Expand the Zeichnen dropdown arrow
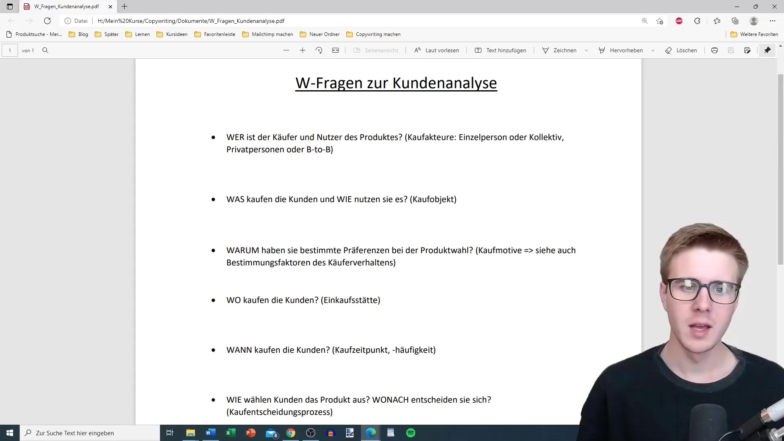The image size is (784, 441). click(588, 50)
